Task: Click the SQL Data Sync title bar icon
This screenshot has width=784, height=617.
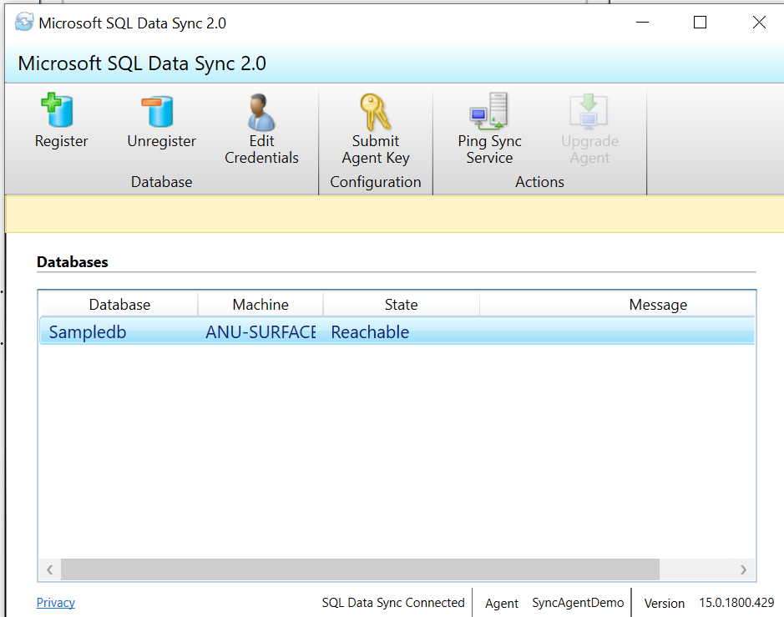Action: click(24, 22)
